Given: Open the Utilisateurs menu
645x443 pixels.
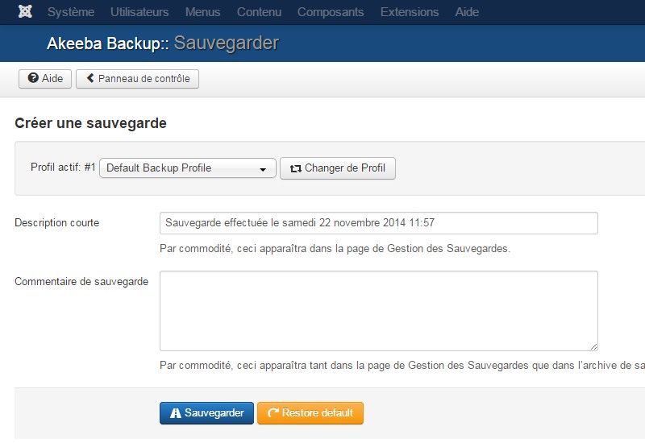Looking at the screenshot, I should point(139,12).
